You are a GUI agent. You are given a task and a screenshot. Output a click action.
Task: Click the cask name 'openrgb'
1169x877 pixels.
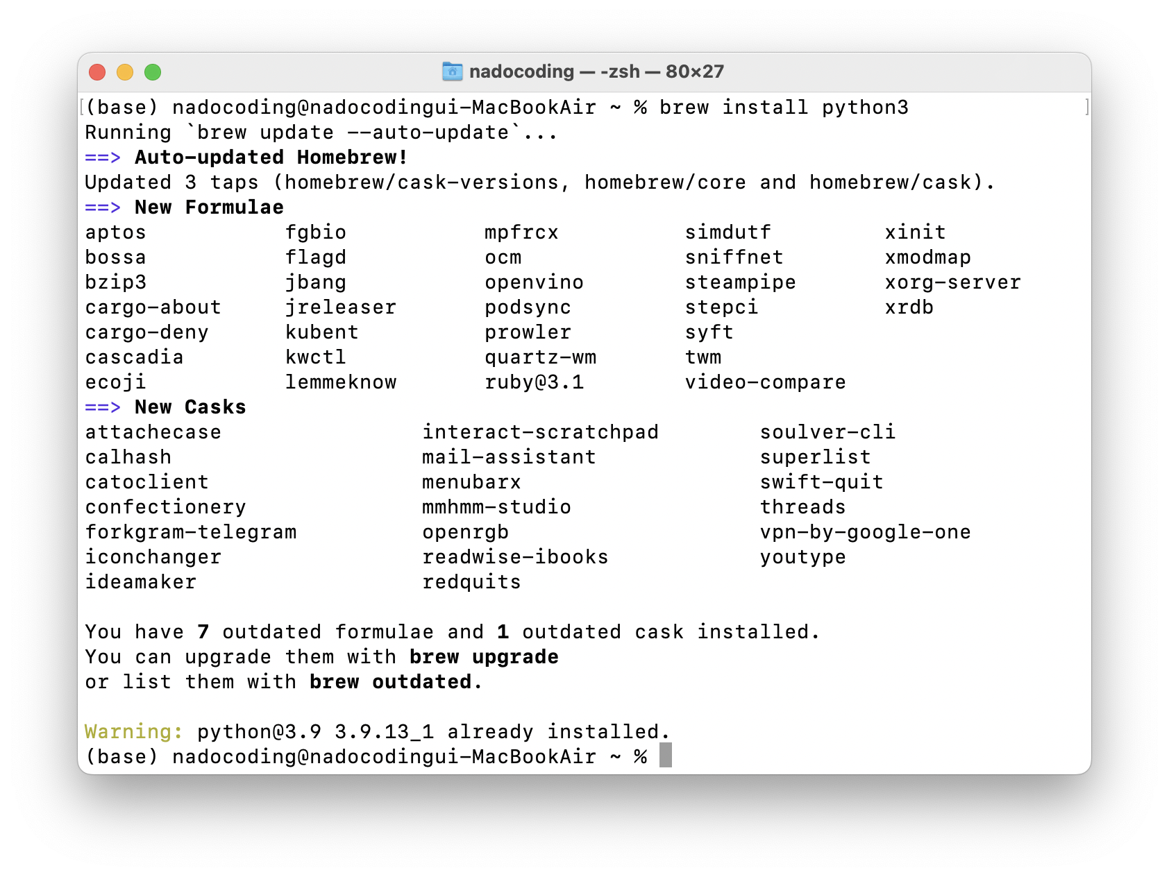point(465,532)
